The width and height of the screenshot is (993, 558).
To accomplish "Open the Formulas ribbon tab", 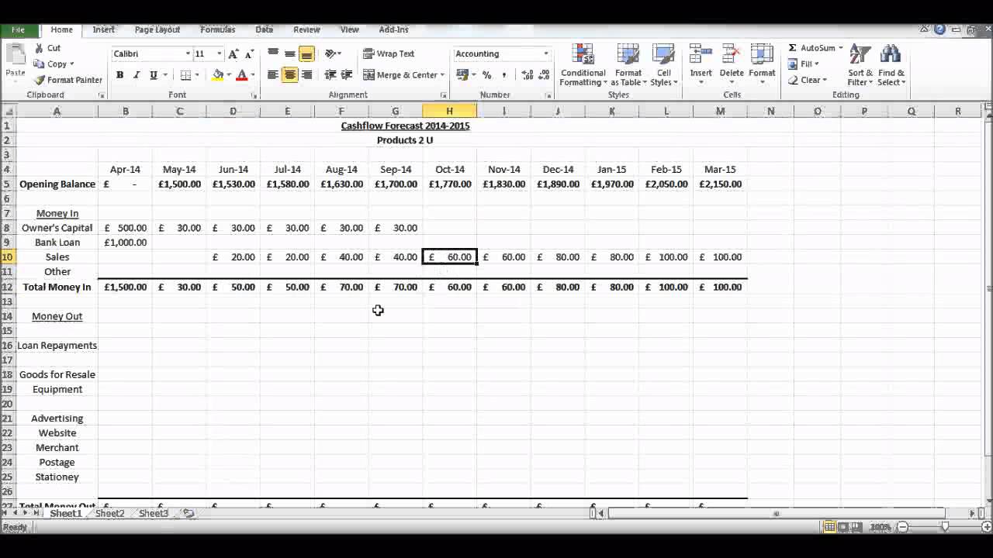I will point(217,29).
